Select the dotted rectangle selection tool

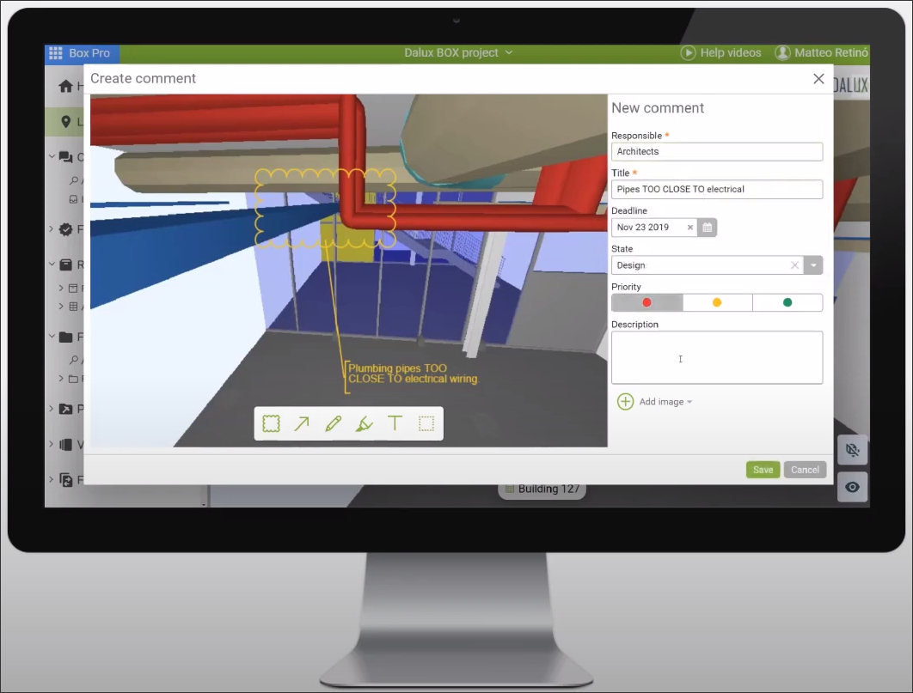426,423
